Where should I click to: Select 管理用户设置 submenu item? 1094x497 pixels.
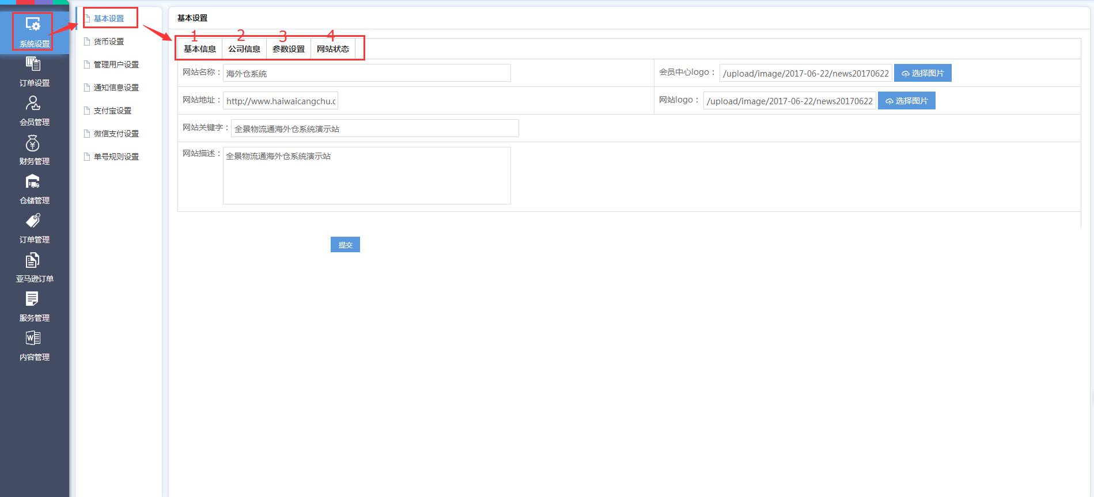pyautogui.click(x=116, y=65)
